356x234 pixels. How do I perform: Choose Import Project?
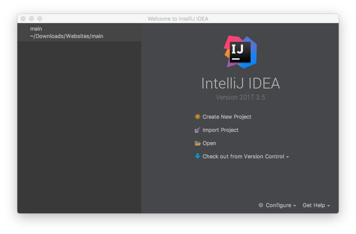[220, 130]
